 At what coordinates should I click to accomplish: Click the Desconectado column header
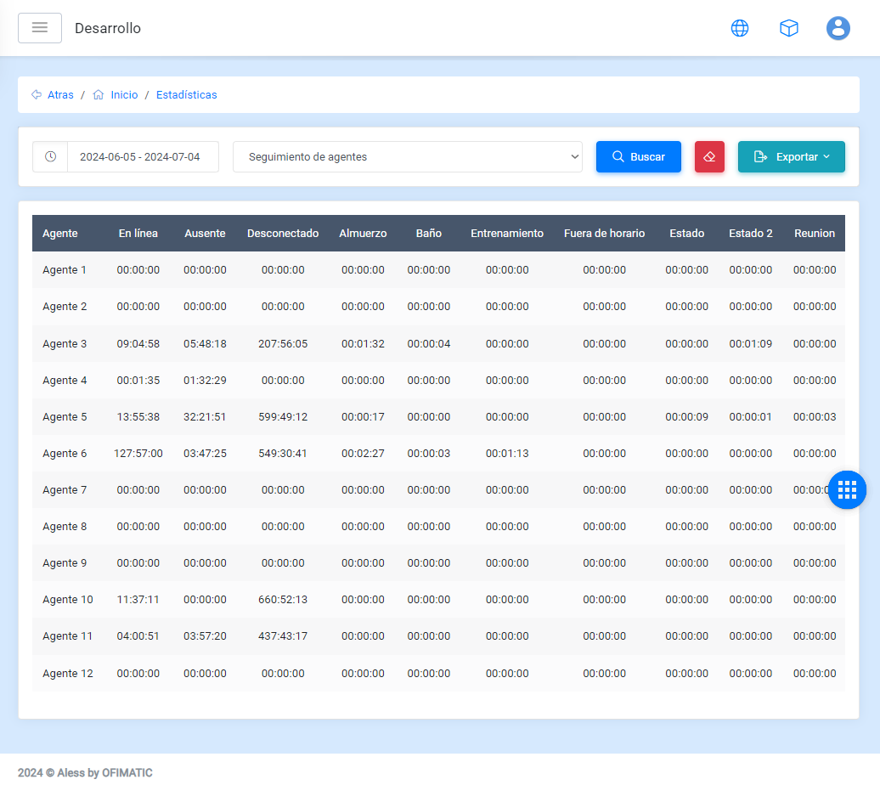(x=283, y=234)
